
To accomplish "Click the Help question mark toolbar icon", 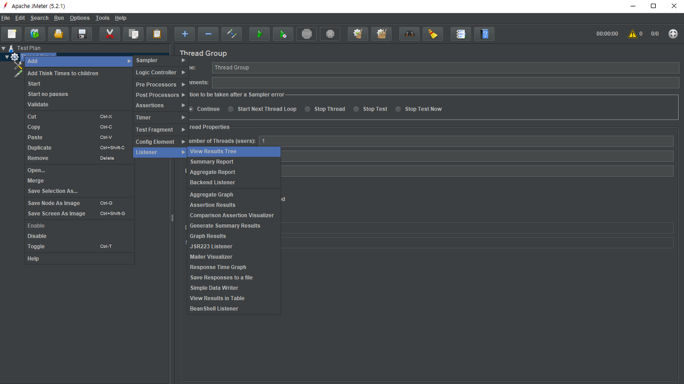I will (484, 34).
